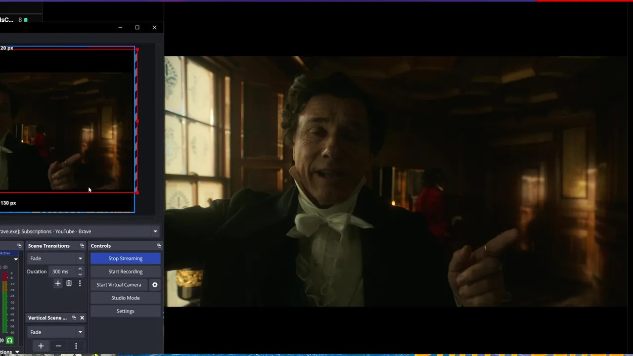Viewport: 633px width, 356px height.
Task: Open vertical scene transition three-dot menu
Action: tap(76, 346)
